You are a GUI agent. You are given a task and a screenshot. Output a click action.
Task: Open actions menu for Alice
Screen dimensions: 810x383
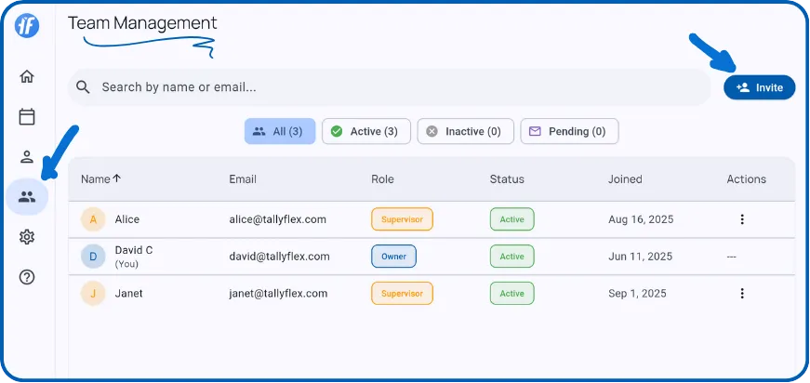coord(741,219)
